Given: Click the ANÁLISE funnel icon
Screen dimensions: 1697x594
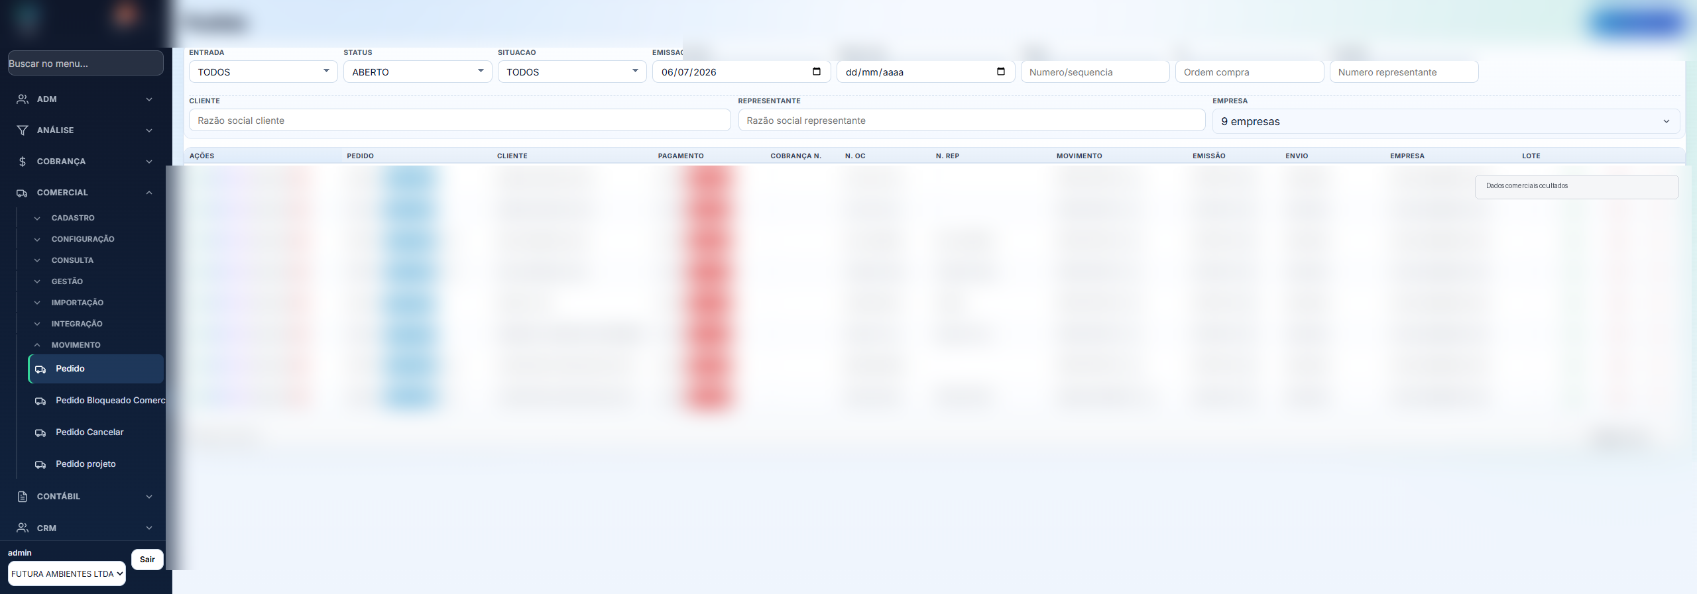Looking at the screenshot, I should [x=23, y=130].
